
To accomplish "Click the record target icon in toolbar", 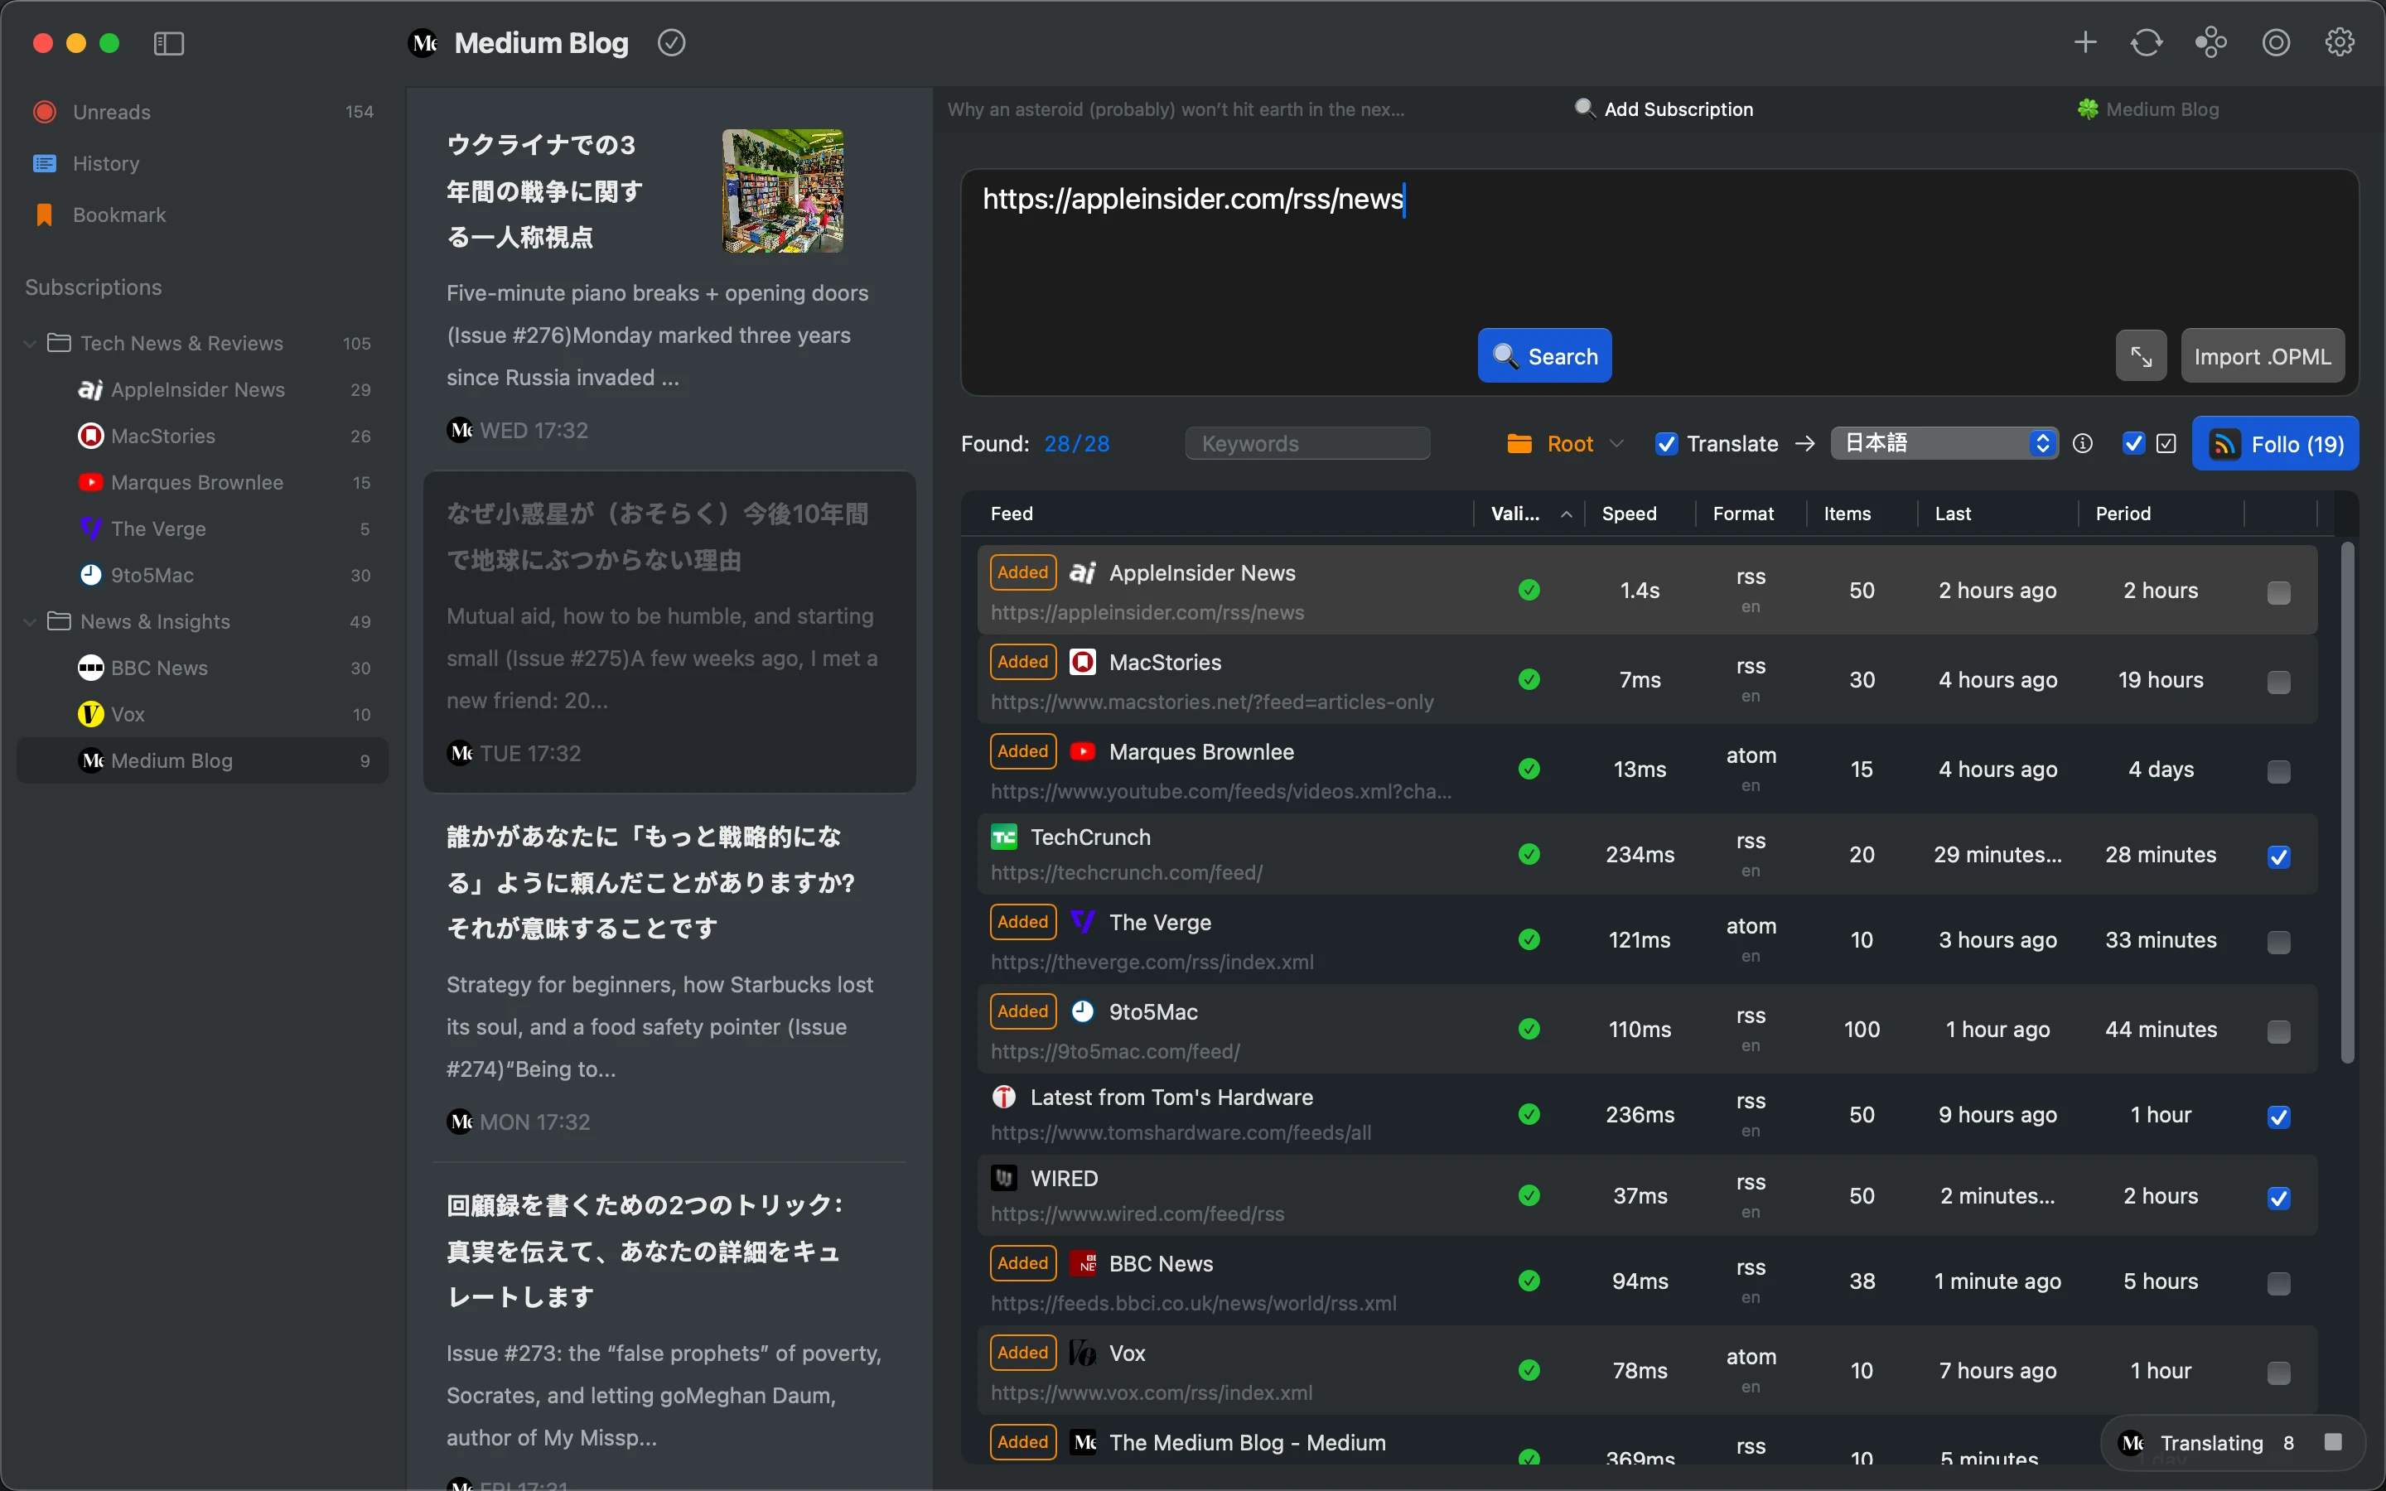I will (2275, 42).
